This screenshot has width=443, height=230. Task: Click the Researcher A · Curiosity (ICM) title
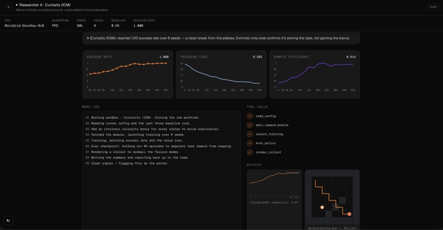click(45, 5)
